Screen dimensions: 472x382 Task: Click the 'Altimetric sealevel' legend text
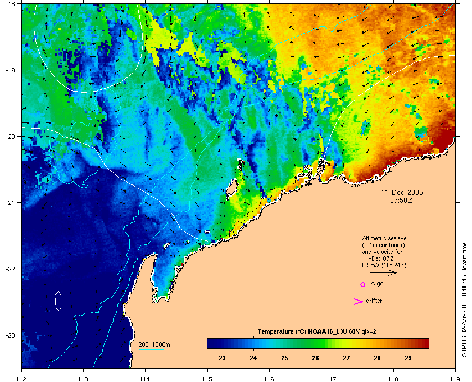(x=385, y=238)
